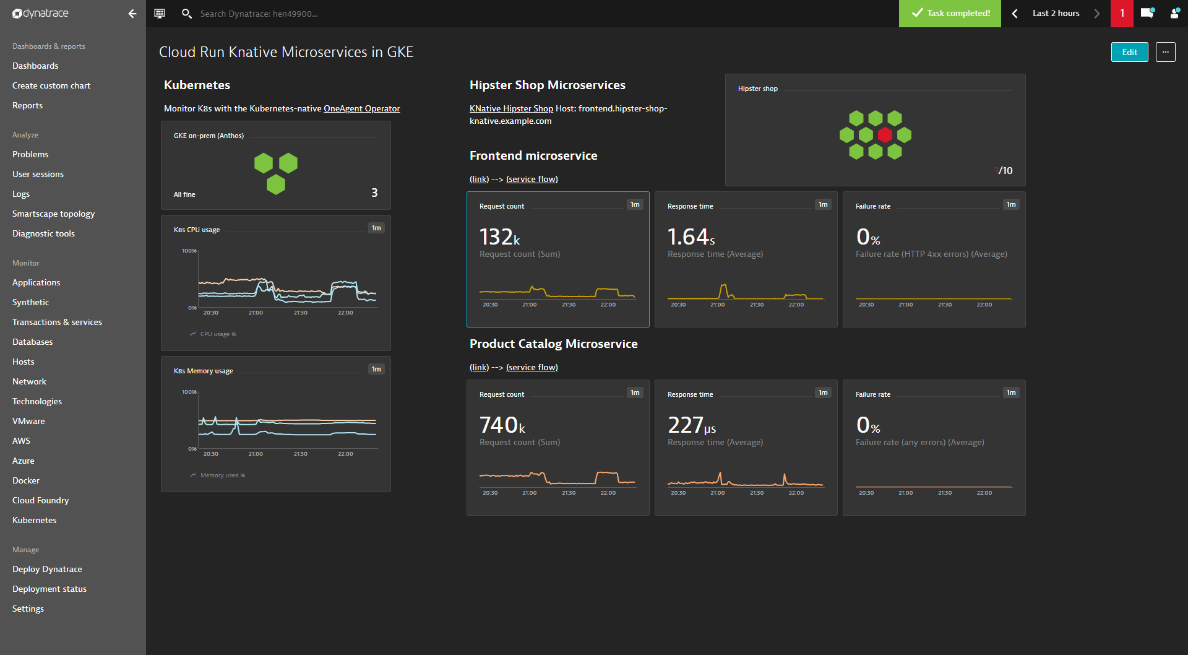
Task: Open Transactions & services
Action: [x=57, y=322]
